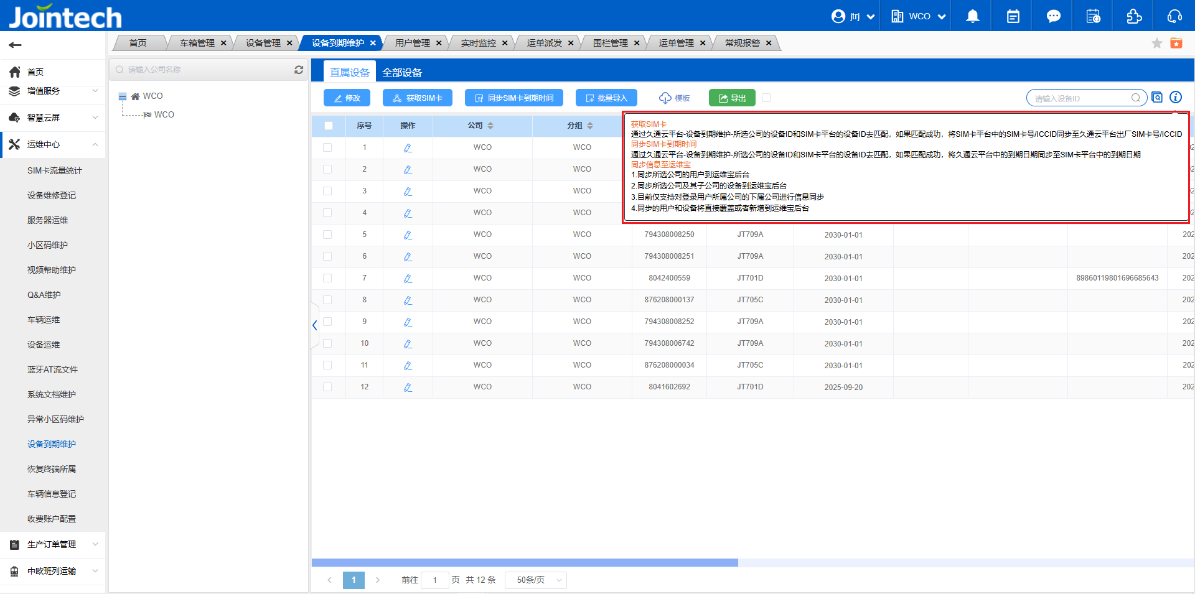Screen dimensions: 1195x594
Task: Refresh the company tree list
Action: (x=299, y=70)
